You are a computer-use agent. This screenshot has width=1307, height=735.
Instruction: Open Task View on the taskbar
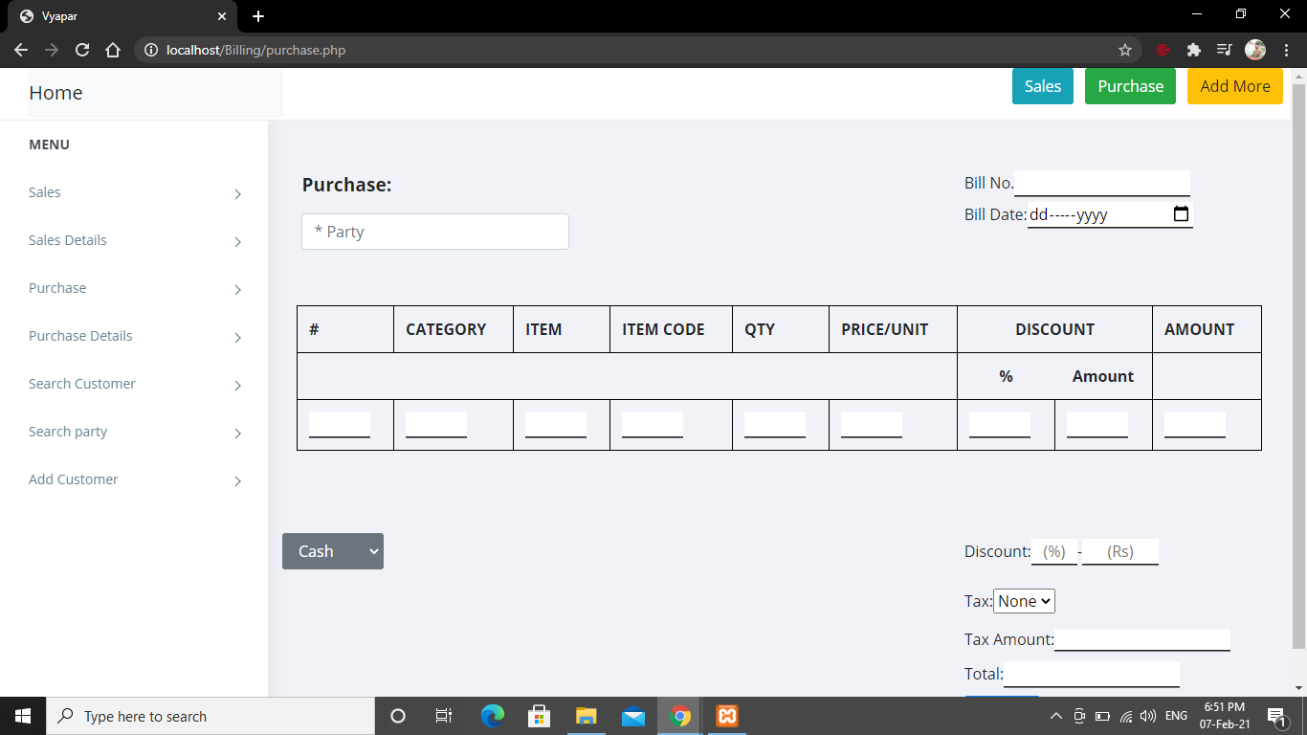pos(444,716)
